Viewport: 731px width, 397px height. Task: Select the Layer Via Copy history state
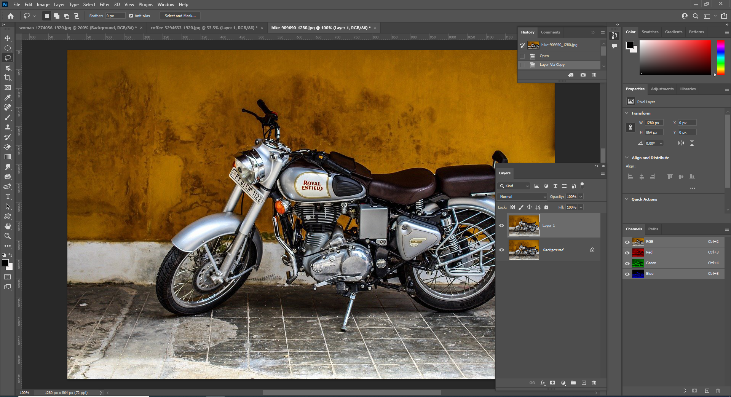(559, 65)
